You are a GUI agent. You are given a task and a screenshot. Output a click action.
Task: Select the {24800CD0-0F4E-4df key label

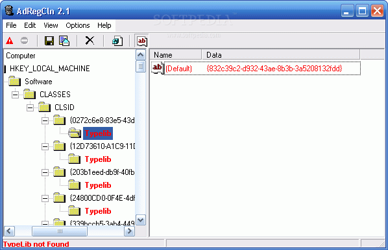tap(103, 198)
